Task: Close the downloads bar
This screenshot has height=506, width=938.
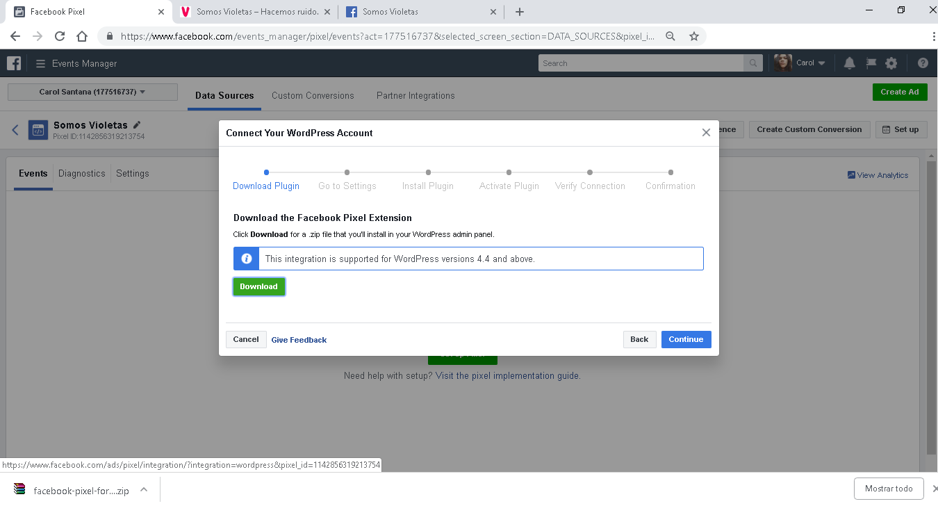Action: click(934, 489)
